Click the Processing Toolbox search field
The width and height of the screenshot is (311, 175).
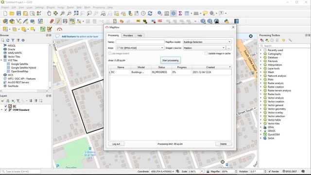[x=285, y=46]
